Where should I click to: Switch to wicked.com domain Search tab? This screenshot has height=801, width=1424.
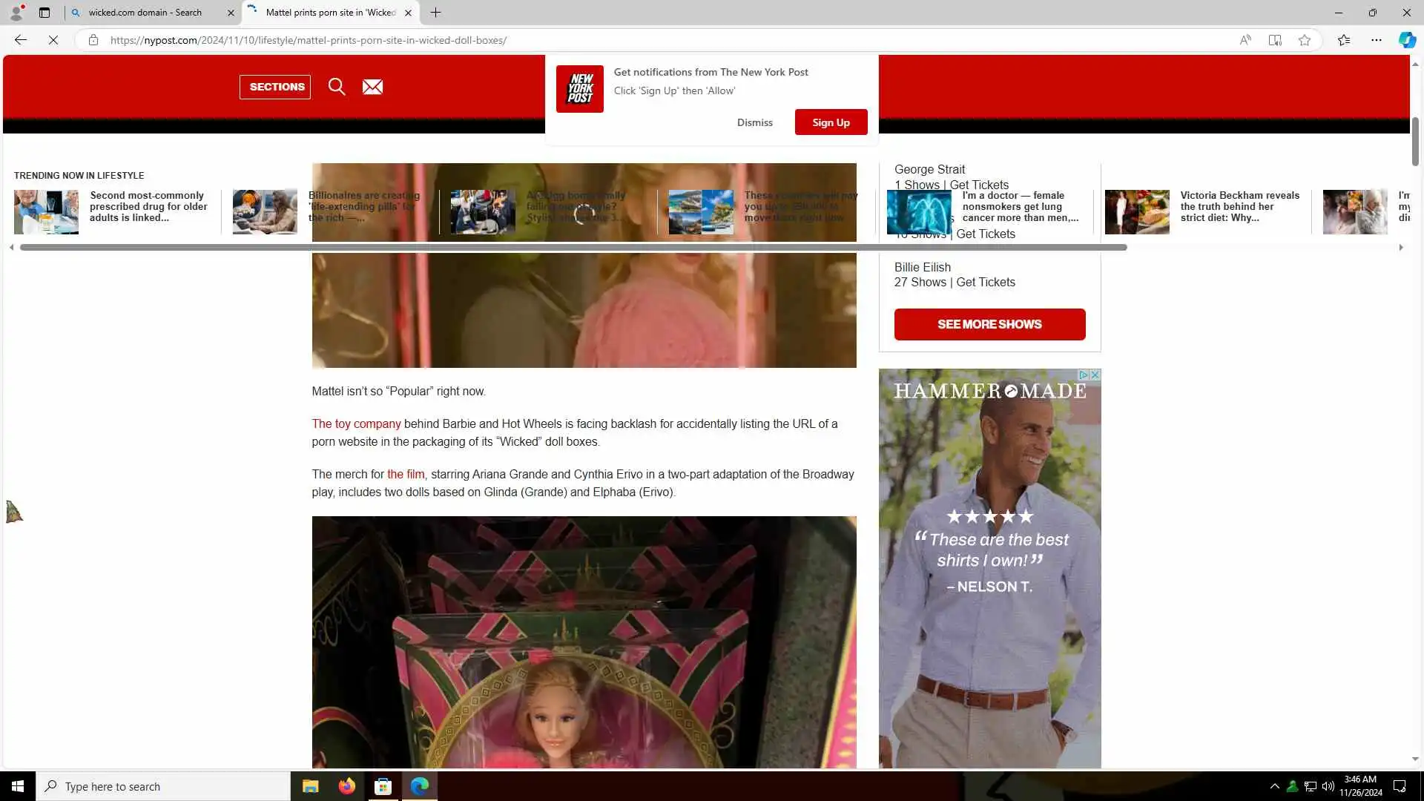pyautogui.click(x=145, y=13)
